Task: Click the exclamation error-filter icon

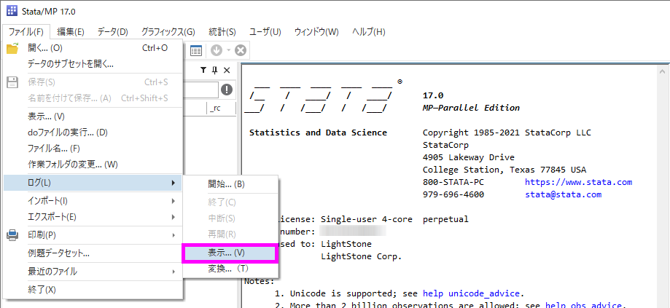Action: point(227,90)
